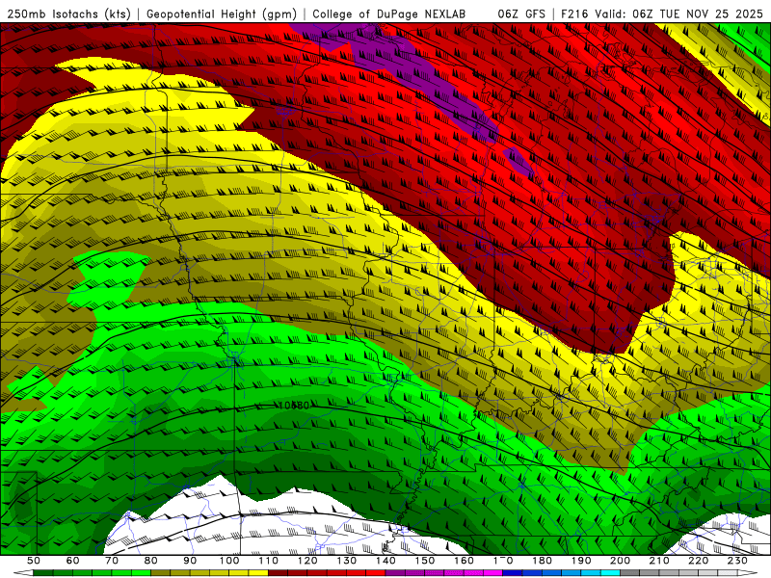
Task: Click the 'F216' forecast hour label
Action: [x=574, y=13]
